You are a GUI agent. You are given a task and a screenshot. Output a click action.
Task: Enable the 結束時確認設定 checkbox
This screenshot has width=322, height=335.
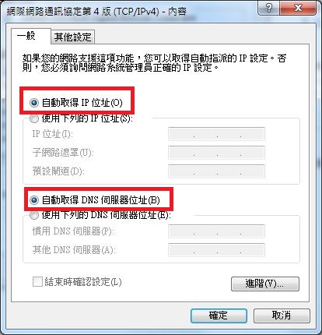(37, 282)
